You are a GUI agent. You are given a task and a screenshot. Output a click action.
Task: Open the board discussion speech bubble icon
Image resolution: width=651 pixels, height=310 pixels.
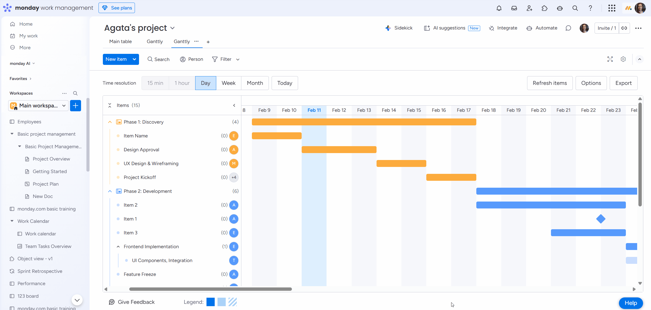click(x=568, y=28)
